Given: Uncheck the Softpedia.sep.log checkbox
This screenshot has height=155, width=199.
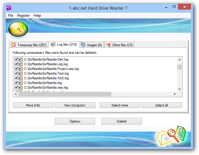Looking at the screenshot, I should (16, 87).
